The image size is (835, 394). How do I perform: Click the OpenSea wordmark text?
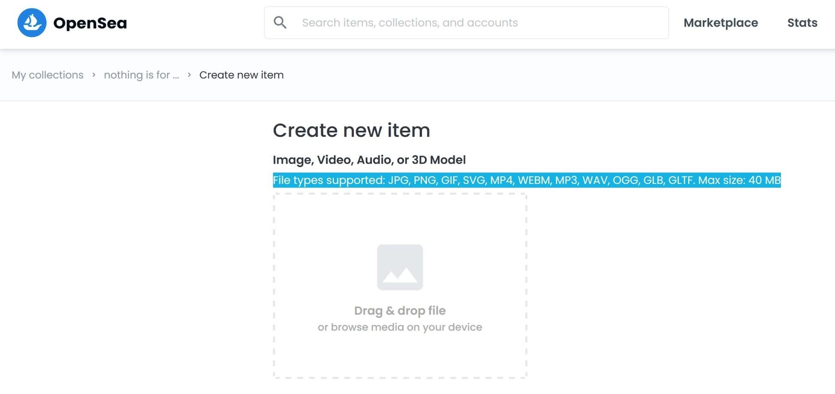(x=90, y=23)
